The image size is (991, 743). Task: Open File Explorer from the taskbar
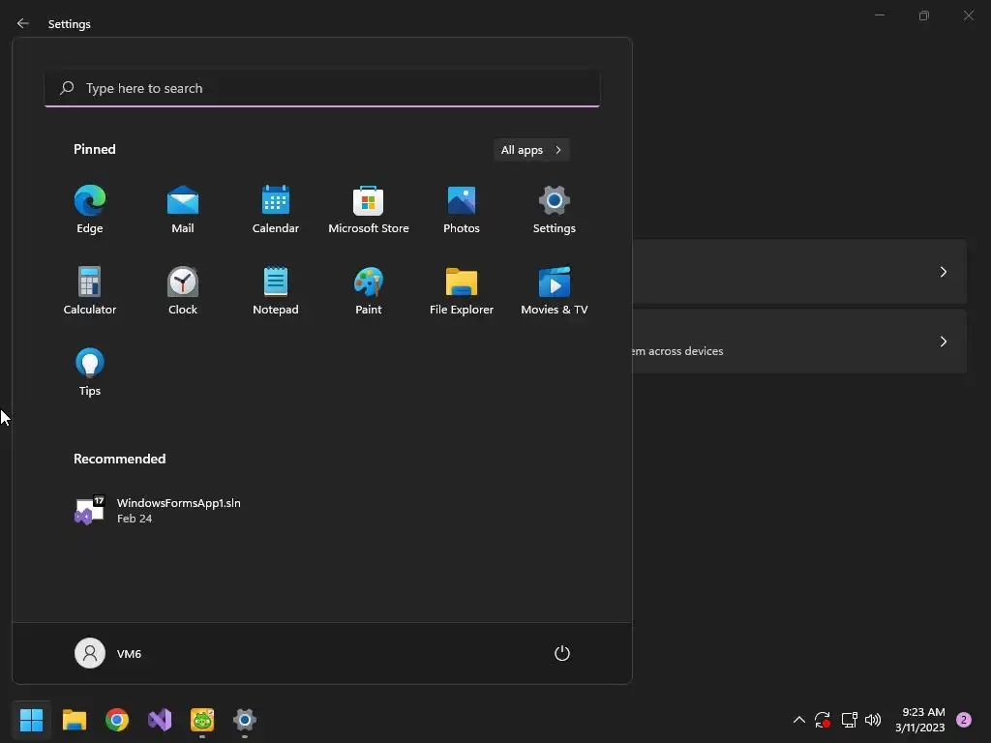point(74,720)
